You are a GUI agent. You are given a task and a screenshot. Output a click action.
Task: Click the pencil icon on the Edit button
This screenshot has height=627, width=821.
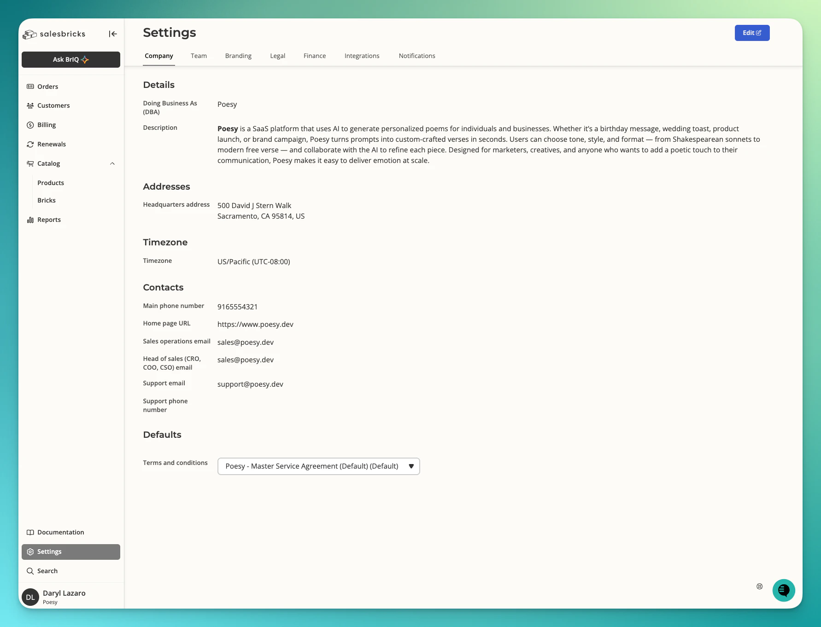759,33
